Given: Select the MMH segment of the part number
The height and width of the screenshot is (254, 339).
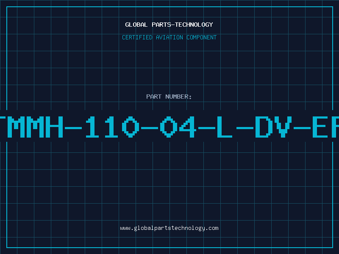Looking at the screenshot, I should [35, 127].
